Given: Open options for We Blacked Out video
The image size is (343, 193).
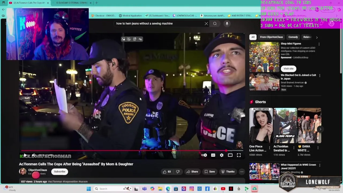Looking at the screenshot, I should [319, 76].
